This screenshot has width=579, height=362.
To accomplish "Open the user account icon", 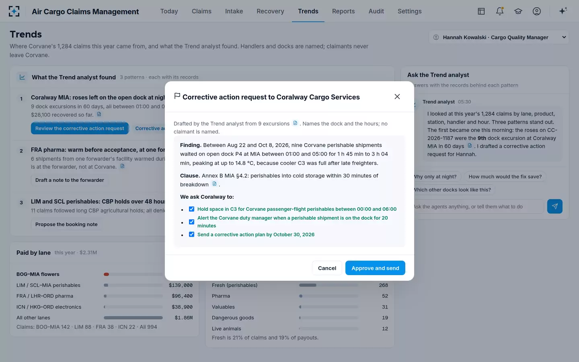I will coord(537,11).
